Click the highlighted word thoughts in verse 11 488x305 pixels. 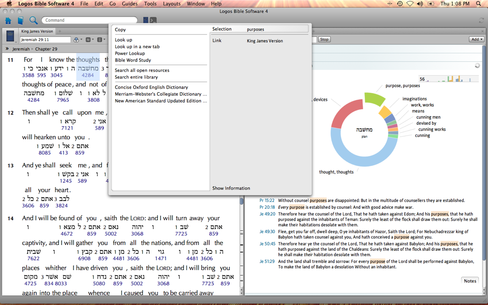tap(88, 60)
